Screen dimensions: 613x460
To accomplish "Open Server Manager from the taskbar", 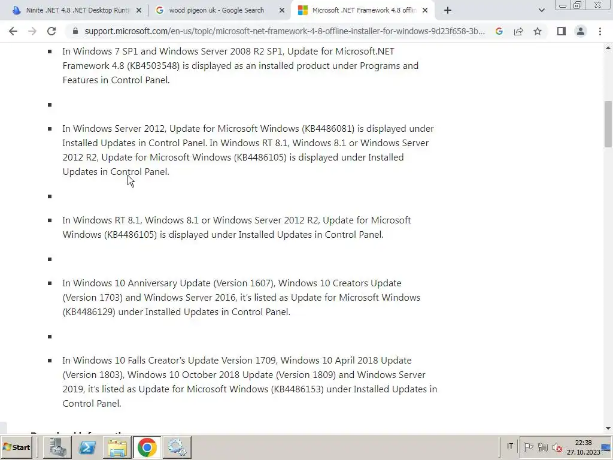I will point(57,447).
